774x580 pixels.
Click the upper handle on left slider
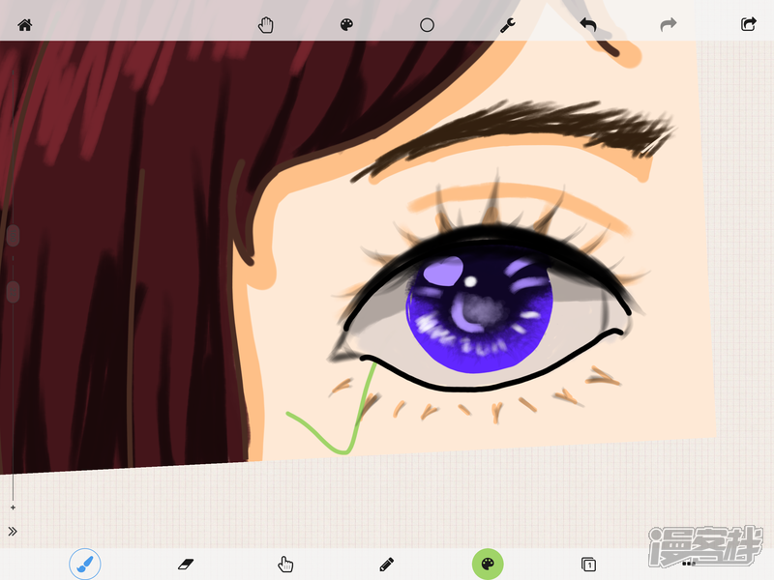click(x=13, y=235)
